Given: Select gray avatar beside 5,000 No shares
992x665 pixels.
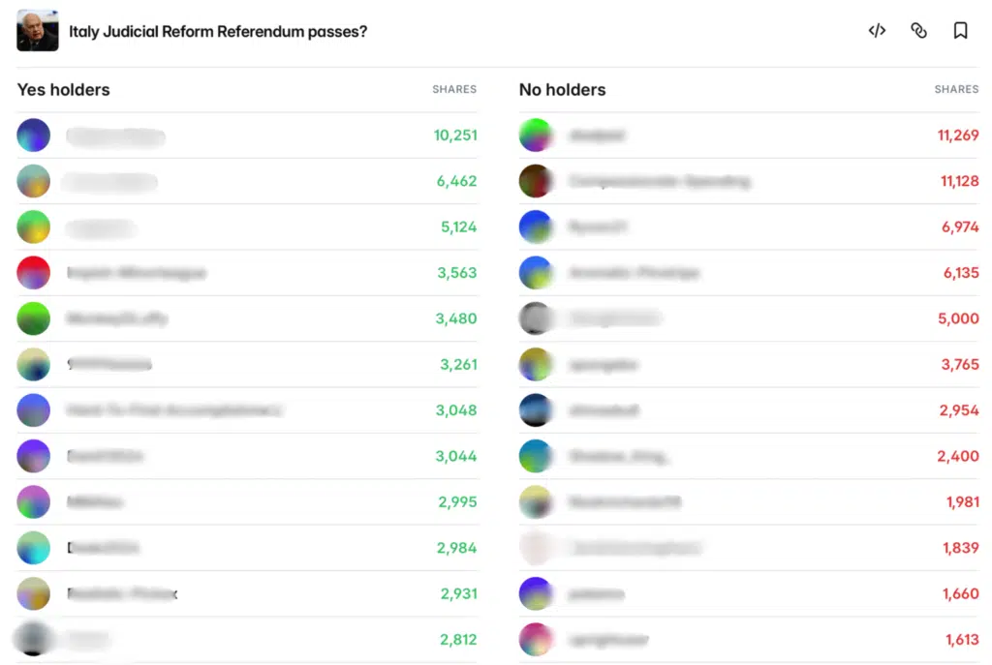Looking at the screenshot, I should (536, 318).
